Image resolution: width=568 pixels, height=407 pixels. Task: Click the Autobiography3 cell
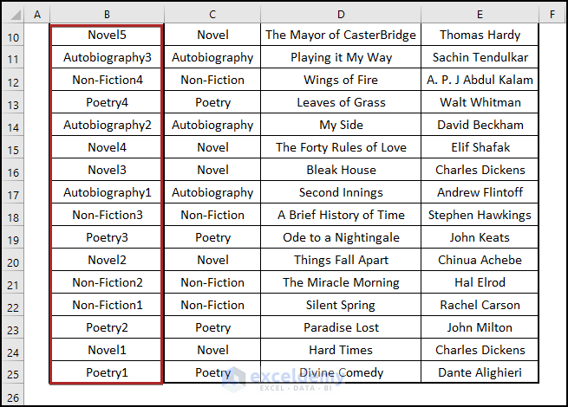(107, 58)
